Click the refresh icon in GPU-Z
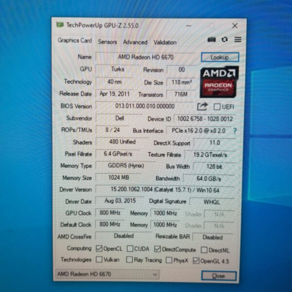292x292 pixels. tap(224, 40)
